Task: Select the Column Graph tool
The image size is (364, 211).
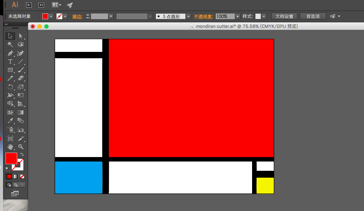Action: (x=21, y=130)
